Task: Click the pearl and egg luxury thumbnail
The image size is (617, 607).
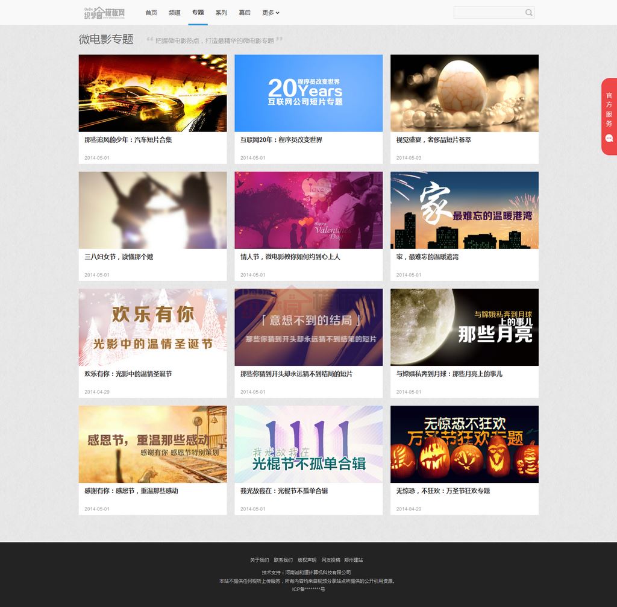Action: pyautogui.click(x=464, y=93)
